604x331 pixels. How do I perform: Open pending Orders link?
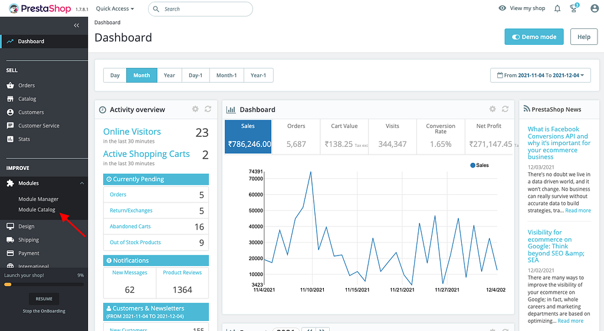[118, 195]
